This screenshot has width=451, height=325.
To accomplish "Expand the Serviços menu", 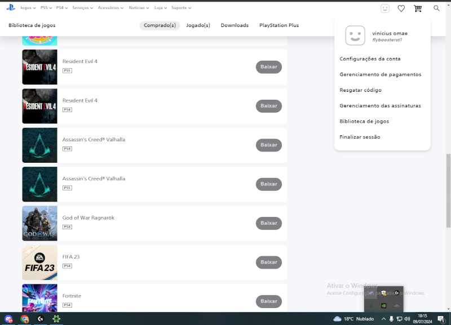I will pos(82,8).
